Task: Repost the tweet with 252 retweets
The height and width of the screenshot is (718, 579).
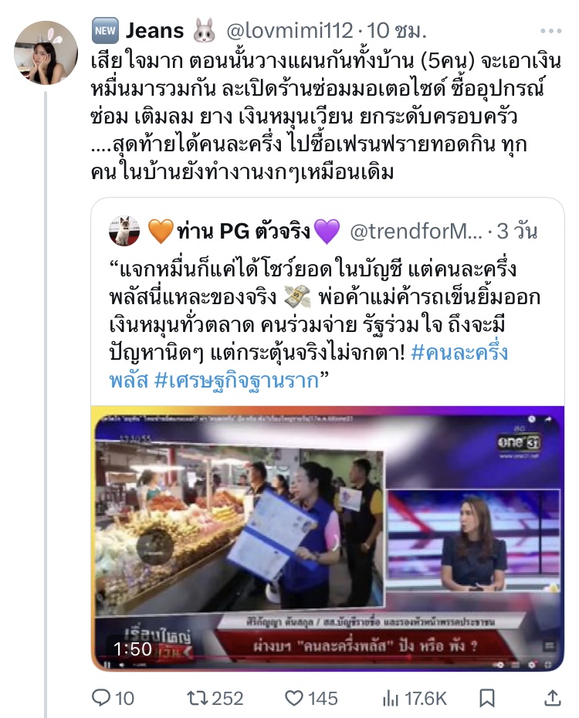Action: [197, 698]
